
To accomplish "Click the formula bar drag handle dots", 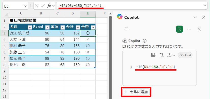I will (31, 6).
